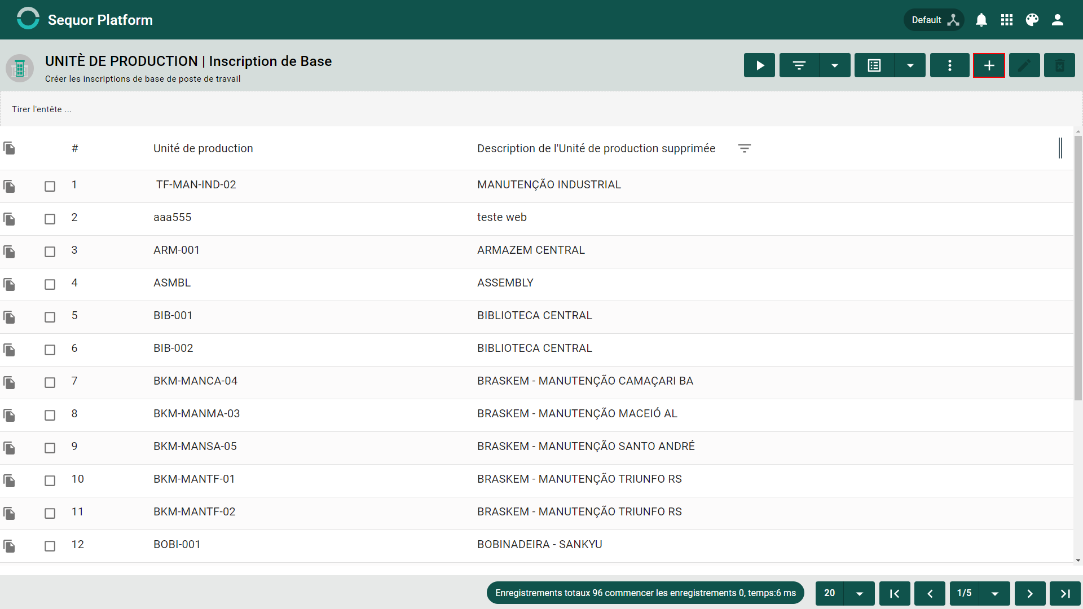The width and height of the screenshot is (1083, 609).
Task: Click the production unit building icon
Action: [20, 68]
